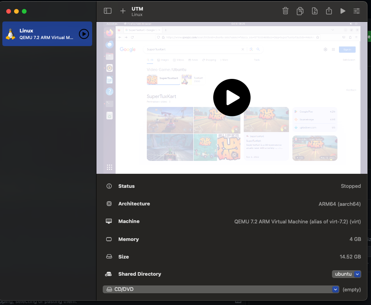The image size is (371, 305).
Task: Play the Linux VM from the sidebar
Action: pyautogui.click(x=84, y=34)
